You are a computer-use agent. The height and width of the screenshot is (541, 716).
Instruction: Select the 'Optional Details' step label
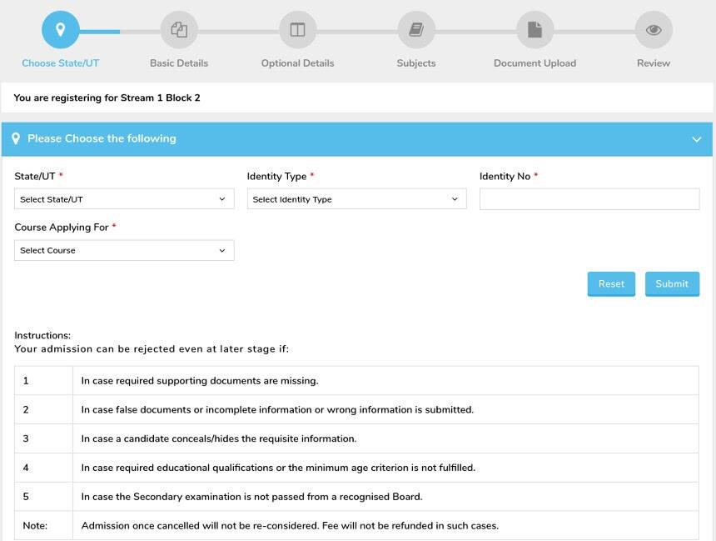click(297, 63)
